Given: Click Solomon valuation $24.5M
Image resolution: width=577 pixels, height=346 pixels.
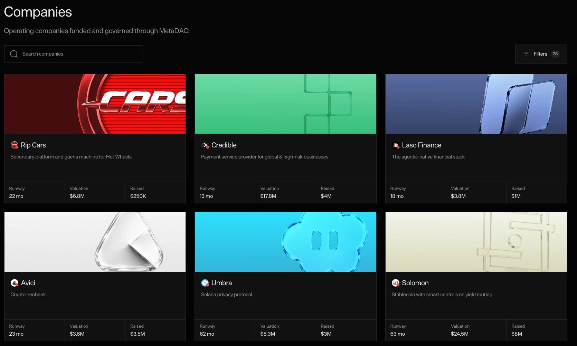Looking at the screenshot, I should 460,334.
